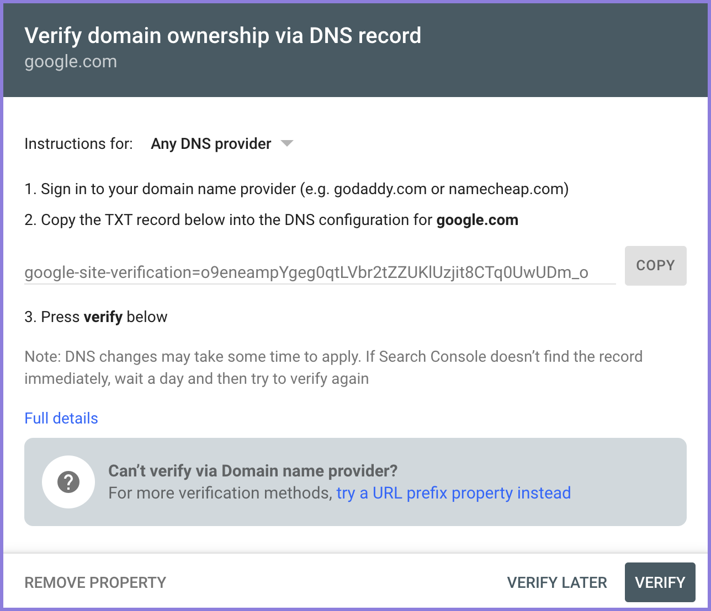
Task: Follow "try a URL prefix property instead" link
Action: pyautogui.click(x=453, y=493)
